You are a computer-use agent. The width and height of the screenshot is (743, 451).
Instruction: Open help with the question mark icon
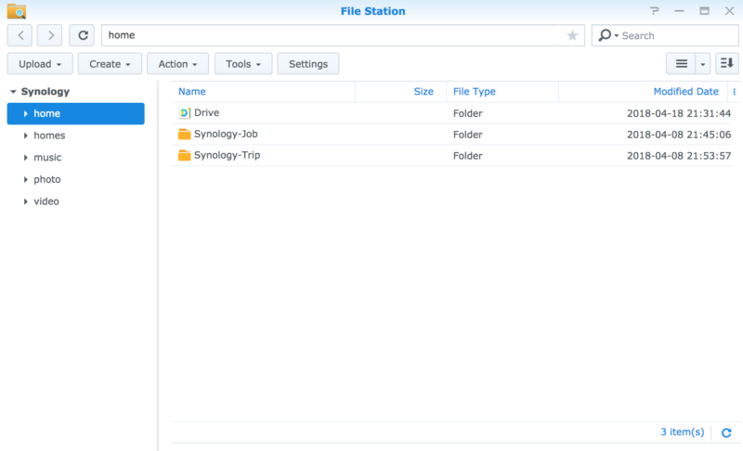(655, 11)
